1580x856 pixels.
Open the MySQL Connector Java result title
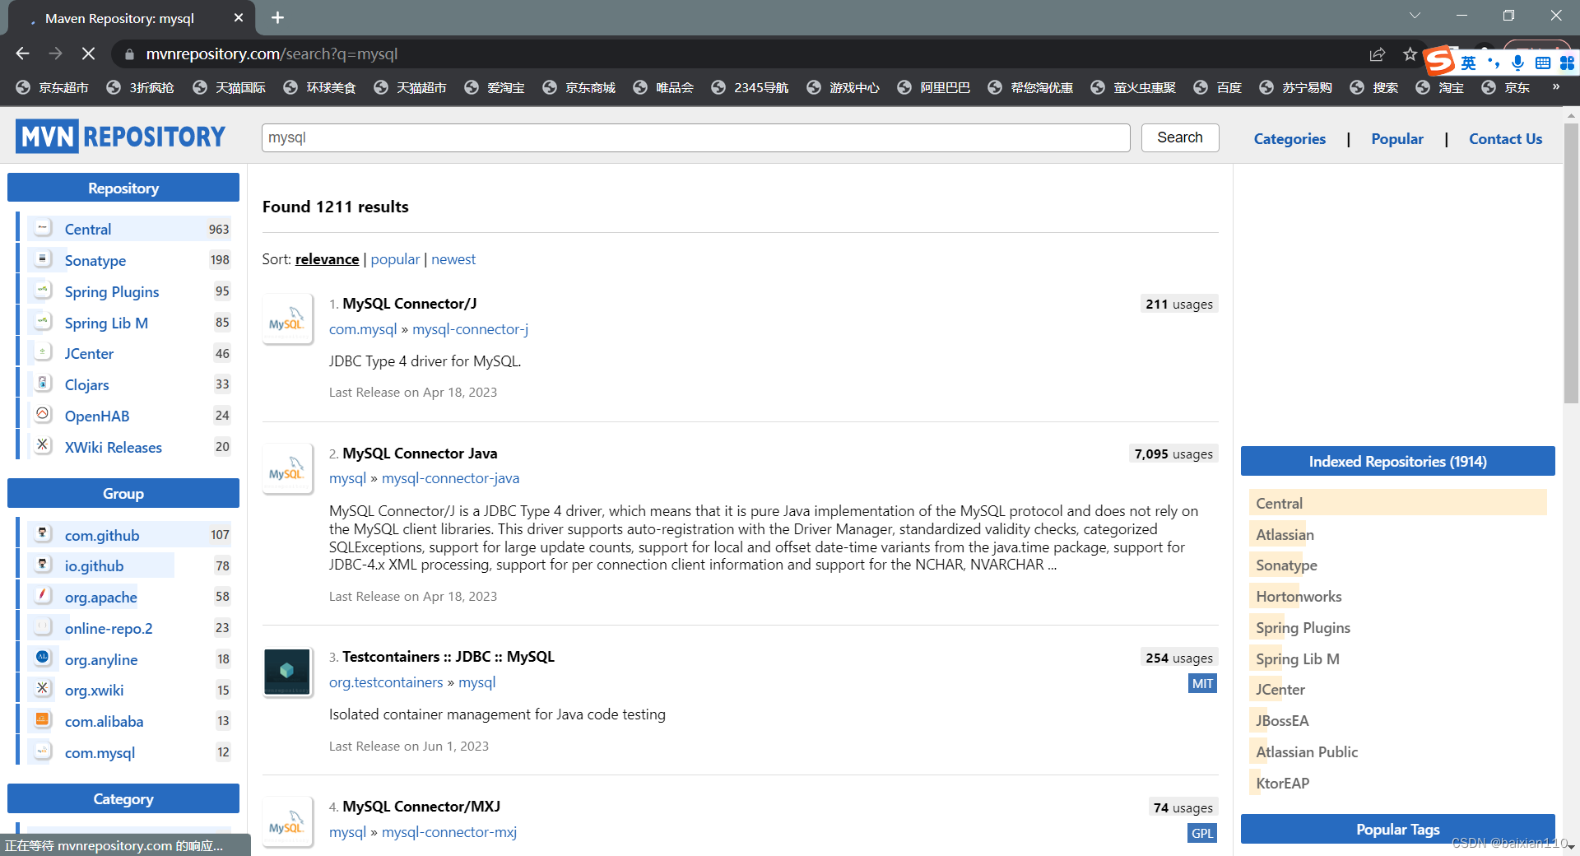[x=420, y=453]
